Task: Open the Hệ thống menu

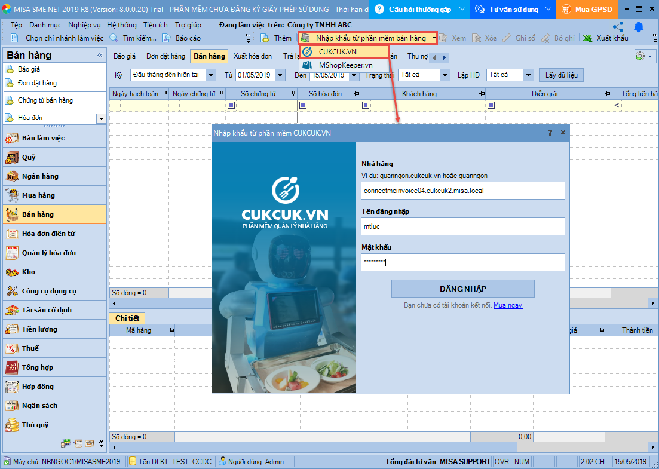Action: (x=122, y=25)
